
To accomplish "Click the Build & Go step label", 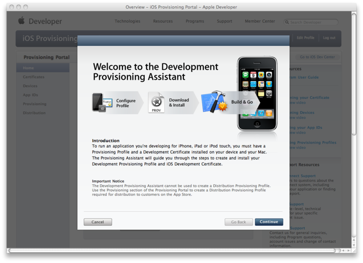I will (242, 102).
